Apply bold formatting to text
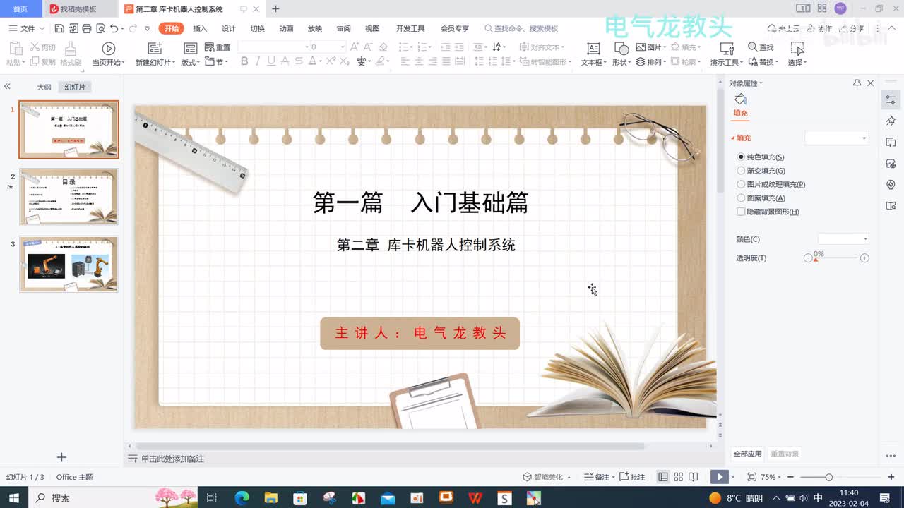The width and height of the screenshot is (904, 508). (244, 61)
